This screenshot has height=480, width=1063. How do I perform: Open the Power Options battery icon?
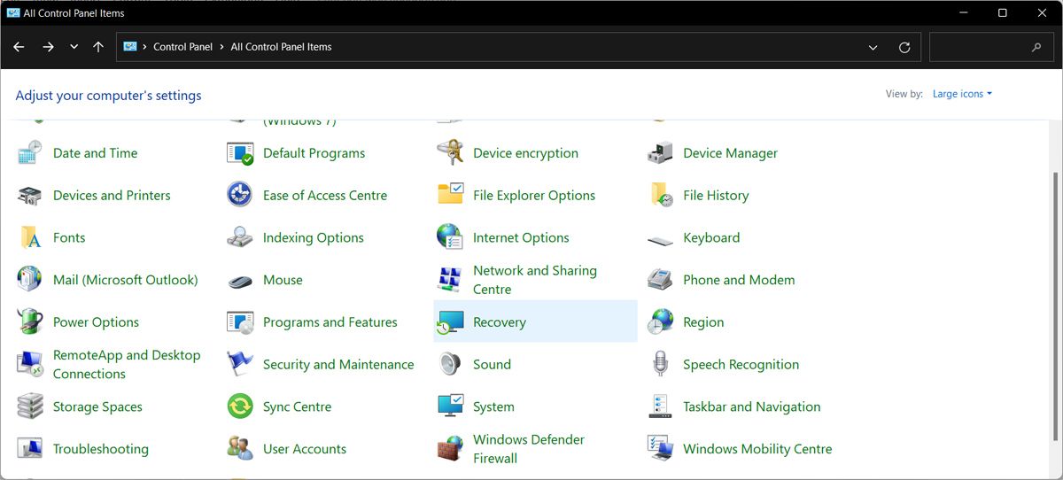[30, 322]
